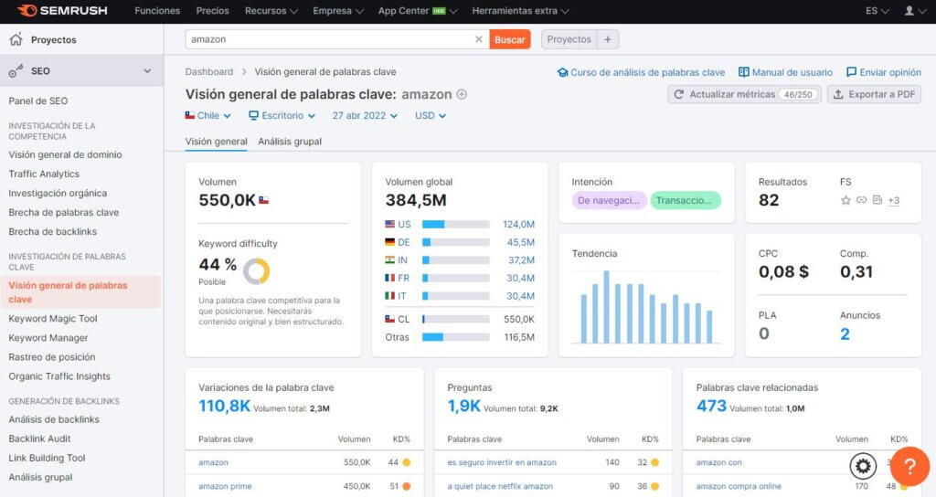The image size is (936, 497).
Task: Open amazon con related keyword link
Action: click(x=718, y=462)
